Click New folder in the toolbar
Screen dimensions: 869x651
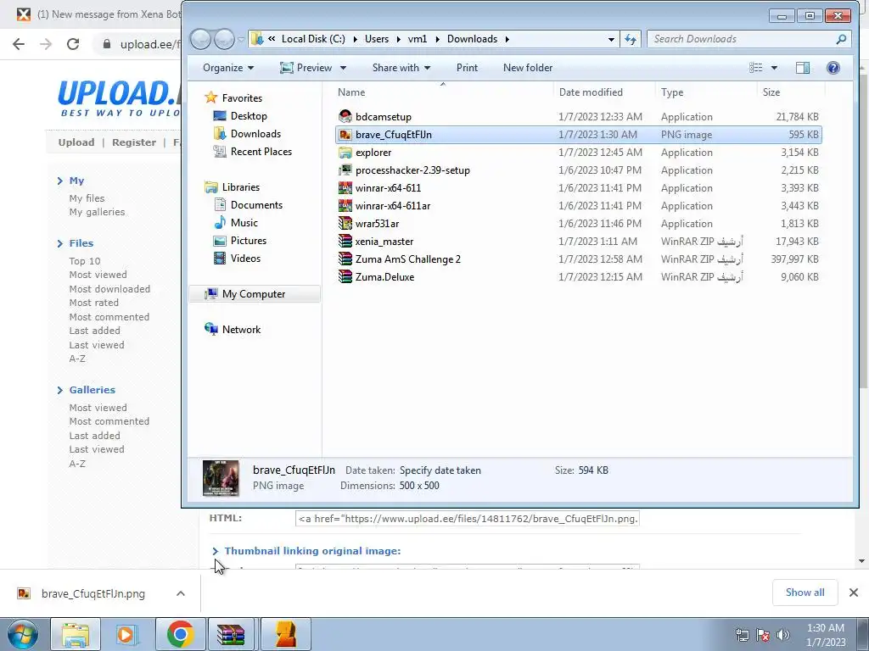click(x=528, y=68)
